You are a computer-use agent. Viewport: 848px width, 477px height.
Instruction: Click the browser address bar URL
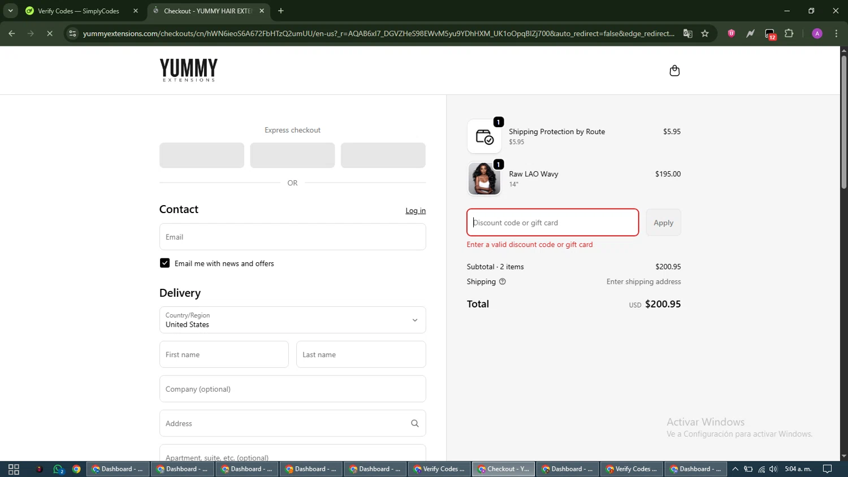click(x=379, y=33)
